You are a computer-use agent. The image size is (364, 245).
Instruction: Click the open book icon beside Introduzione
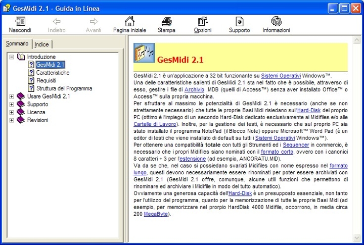tap(21, 57)
